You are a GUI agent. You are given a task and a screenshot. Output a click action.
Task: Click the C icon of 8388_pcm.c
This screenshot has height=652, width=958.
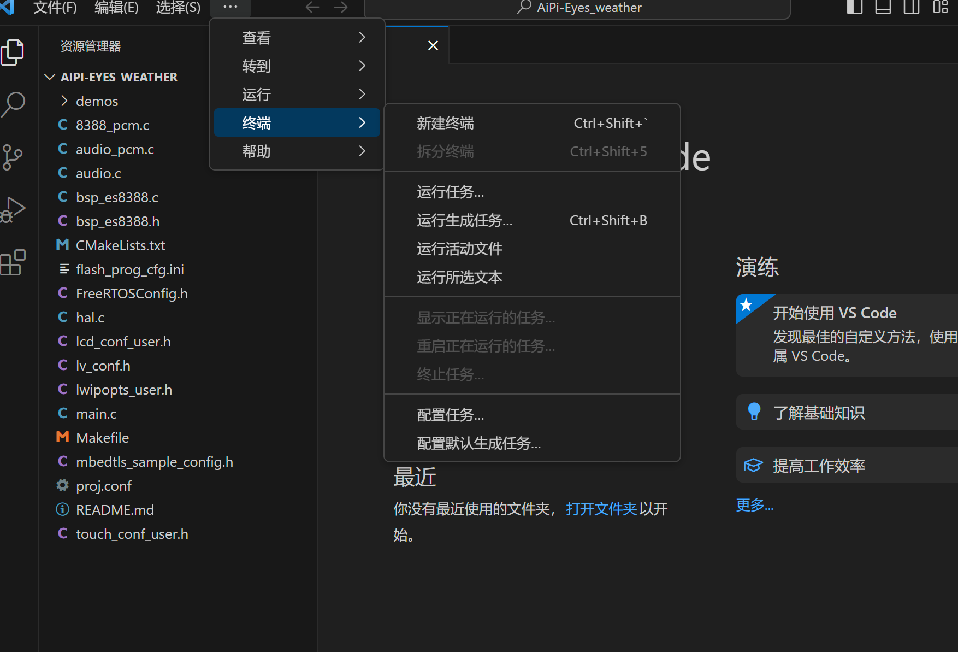click(x=63, y=125)
